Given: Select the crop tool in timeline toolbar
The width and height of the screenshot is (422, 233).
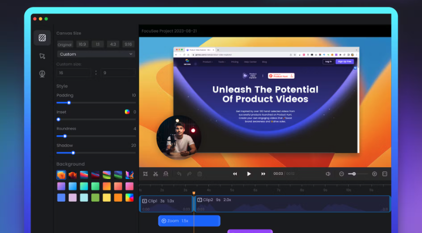Looking at the screenshot, I should click(x=145, y=174).
